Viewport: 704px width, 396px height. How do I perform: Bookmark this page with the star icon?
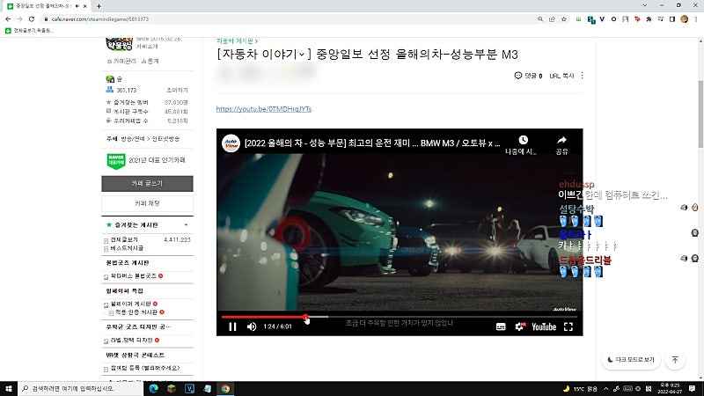click(x=564, y=19)
